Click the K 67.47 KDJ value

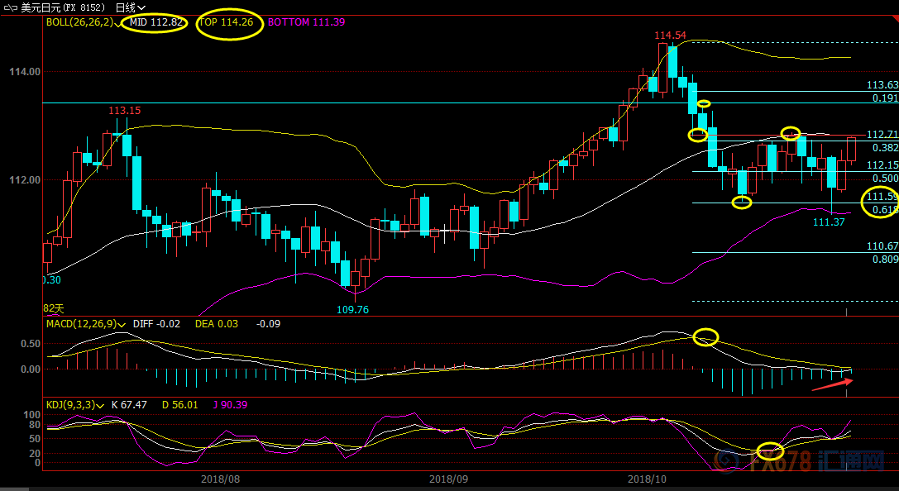[129, 405]
